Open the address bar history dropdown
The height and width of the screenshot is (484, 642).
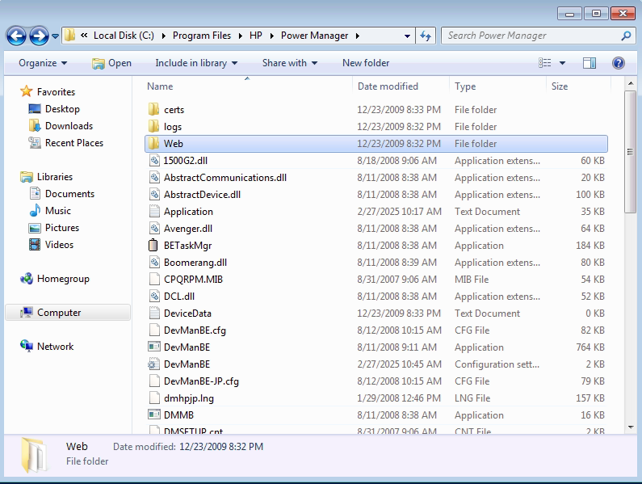[407, 36]
